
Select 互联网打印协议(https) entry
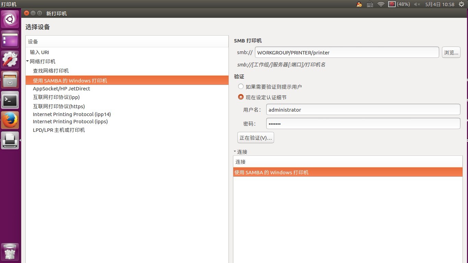(127, 106)
